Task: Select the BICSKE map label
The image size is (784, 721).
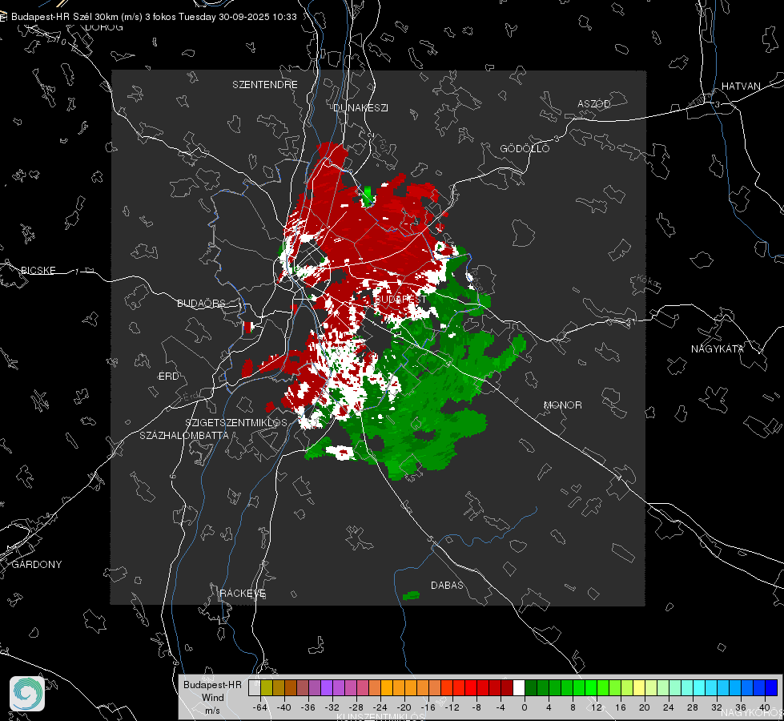Action: point(38,270)
